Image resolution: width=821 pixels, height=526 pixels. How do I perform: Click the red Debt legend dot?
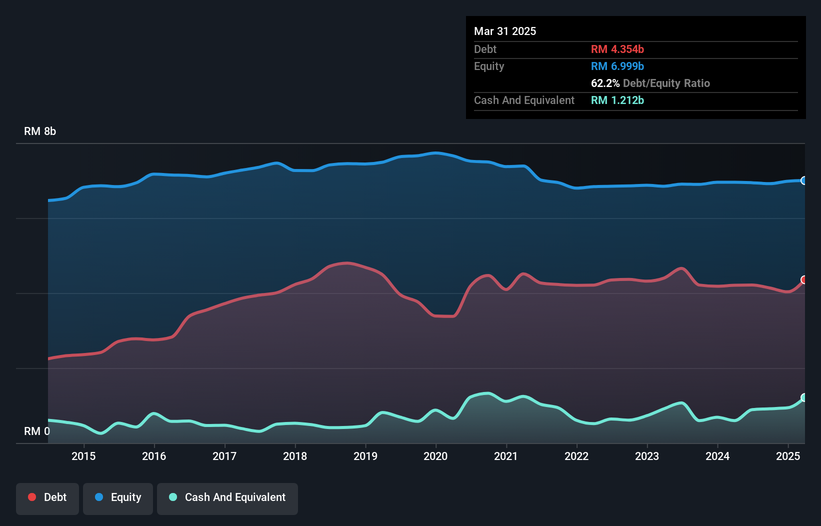click(32, 497)
